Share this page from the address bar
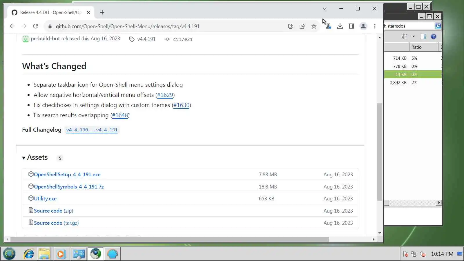464x261 pixels. (302, 26)
